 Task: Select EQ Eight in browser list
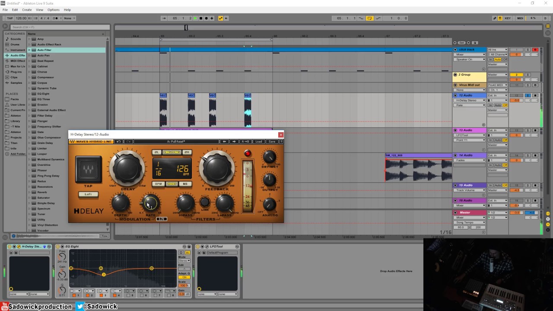(43, 94)
